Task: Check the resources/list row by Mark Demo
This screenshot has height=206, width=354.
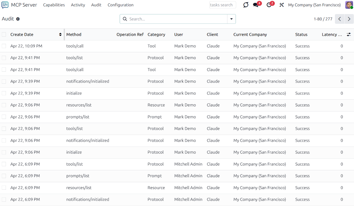Action: [x=4, y=105]
